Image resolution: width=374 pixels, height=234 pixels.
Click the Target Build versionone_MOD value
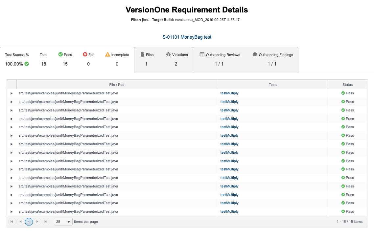[207, 20]
